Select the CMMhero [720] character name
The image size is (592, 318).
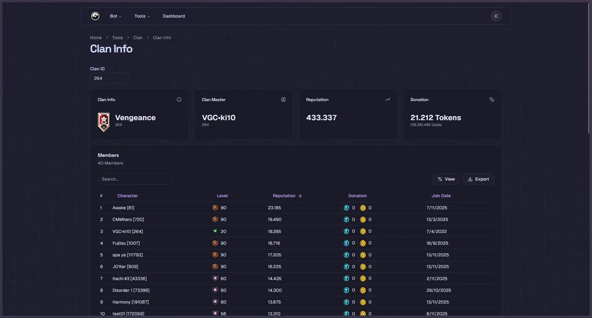point(128,220)
